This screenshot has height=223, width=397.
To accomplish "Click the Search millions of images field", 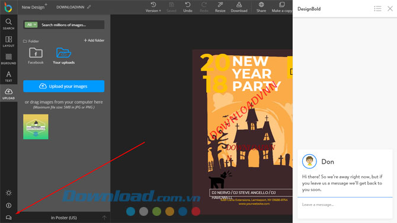I will [x=71, y=24].
